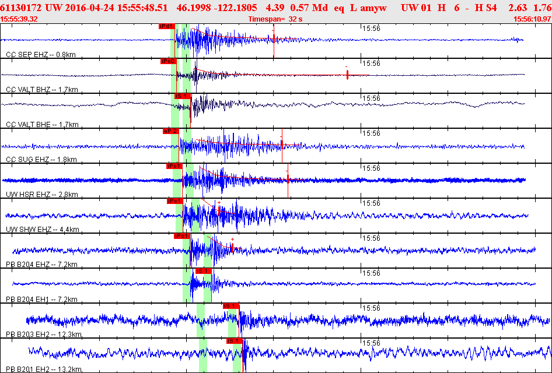The width and height of the screenshot is (552, 373).
Task: Click the coordinates 46.1998 -122.1805
Action: [216, 8]
